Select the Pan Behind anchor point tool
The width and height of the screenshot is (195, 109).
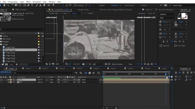coord(20,5)
